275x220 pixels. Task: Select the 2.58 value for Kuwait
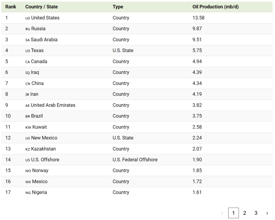point(197,127)
